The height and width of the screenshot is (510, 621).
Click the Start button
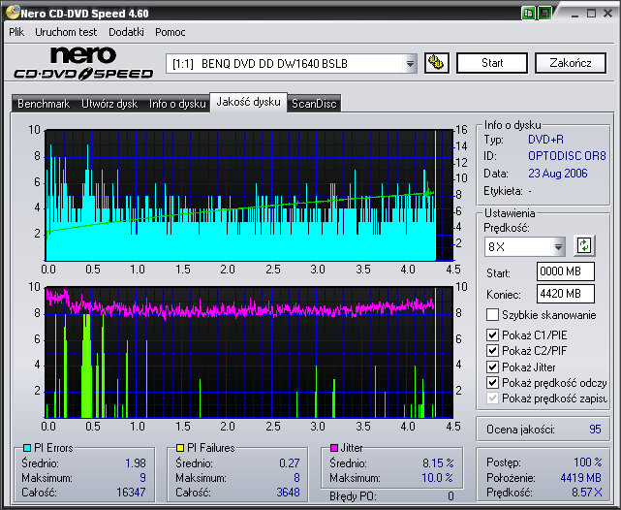tap(492, 63)
